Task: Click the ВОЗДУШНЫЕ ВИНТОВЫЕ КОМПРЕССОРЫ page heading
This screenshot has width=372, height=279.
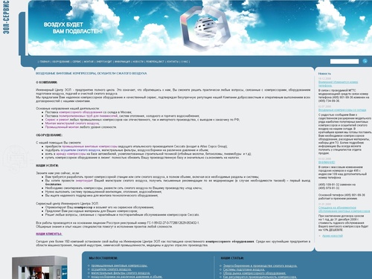Action: 91,74
